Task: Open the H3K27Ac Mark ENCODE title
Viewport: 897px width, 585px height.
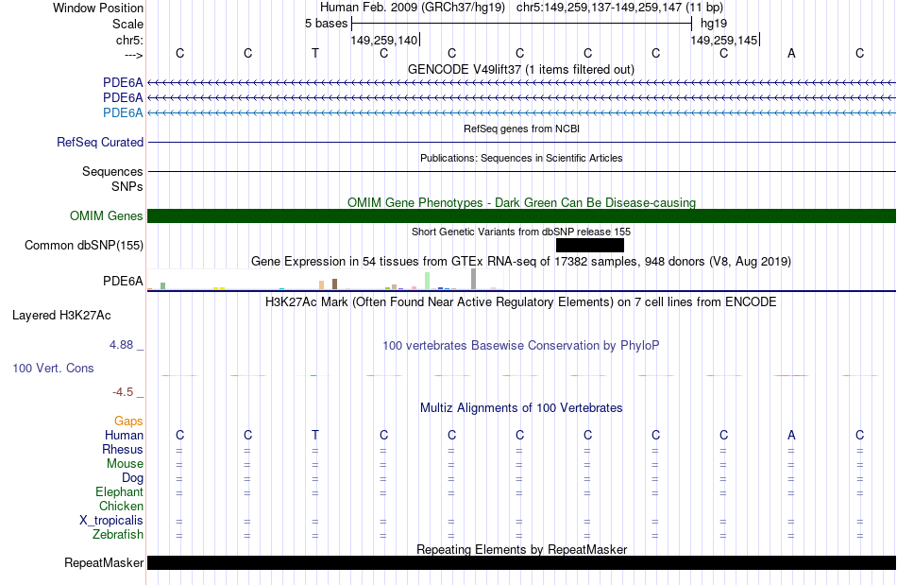Action: coord(521,302)
